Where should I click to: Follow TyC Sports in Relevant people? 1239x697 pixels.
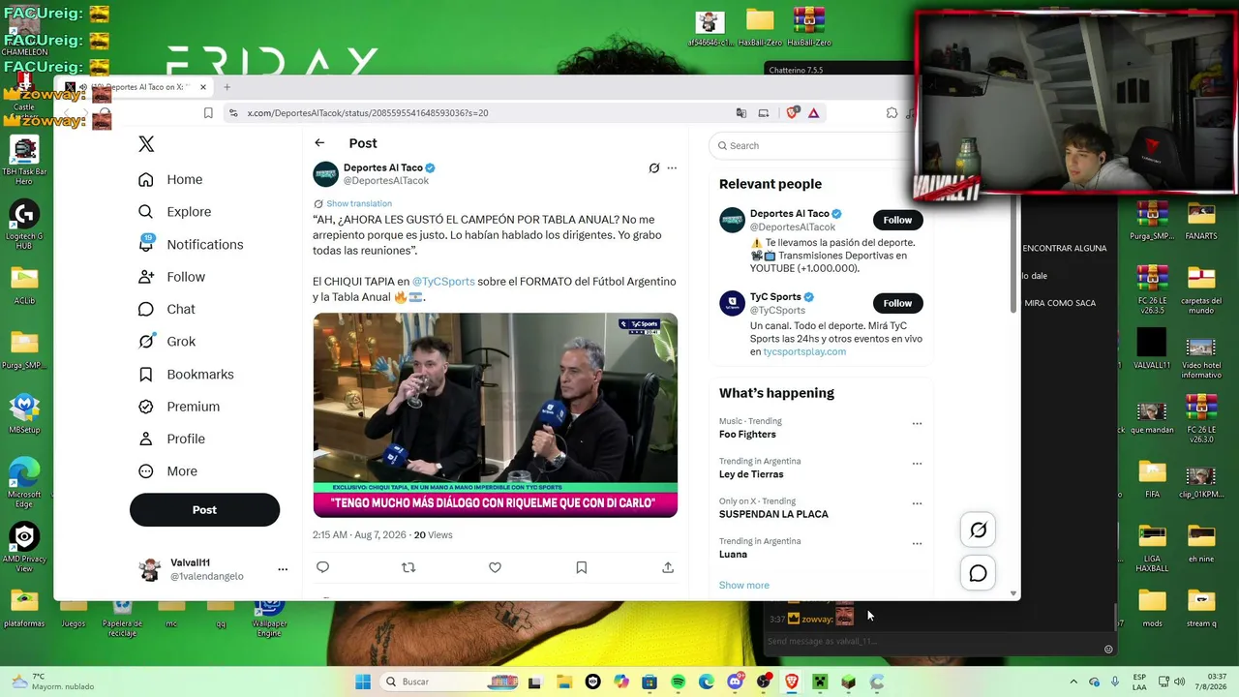click(x=897, y=303)
